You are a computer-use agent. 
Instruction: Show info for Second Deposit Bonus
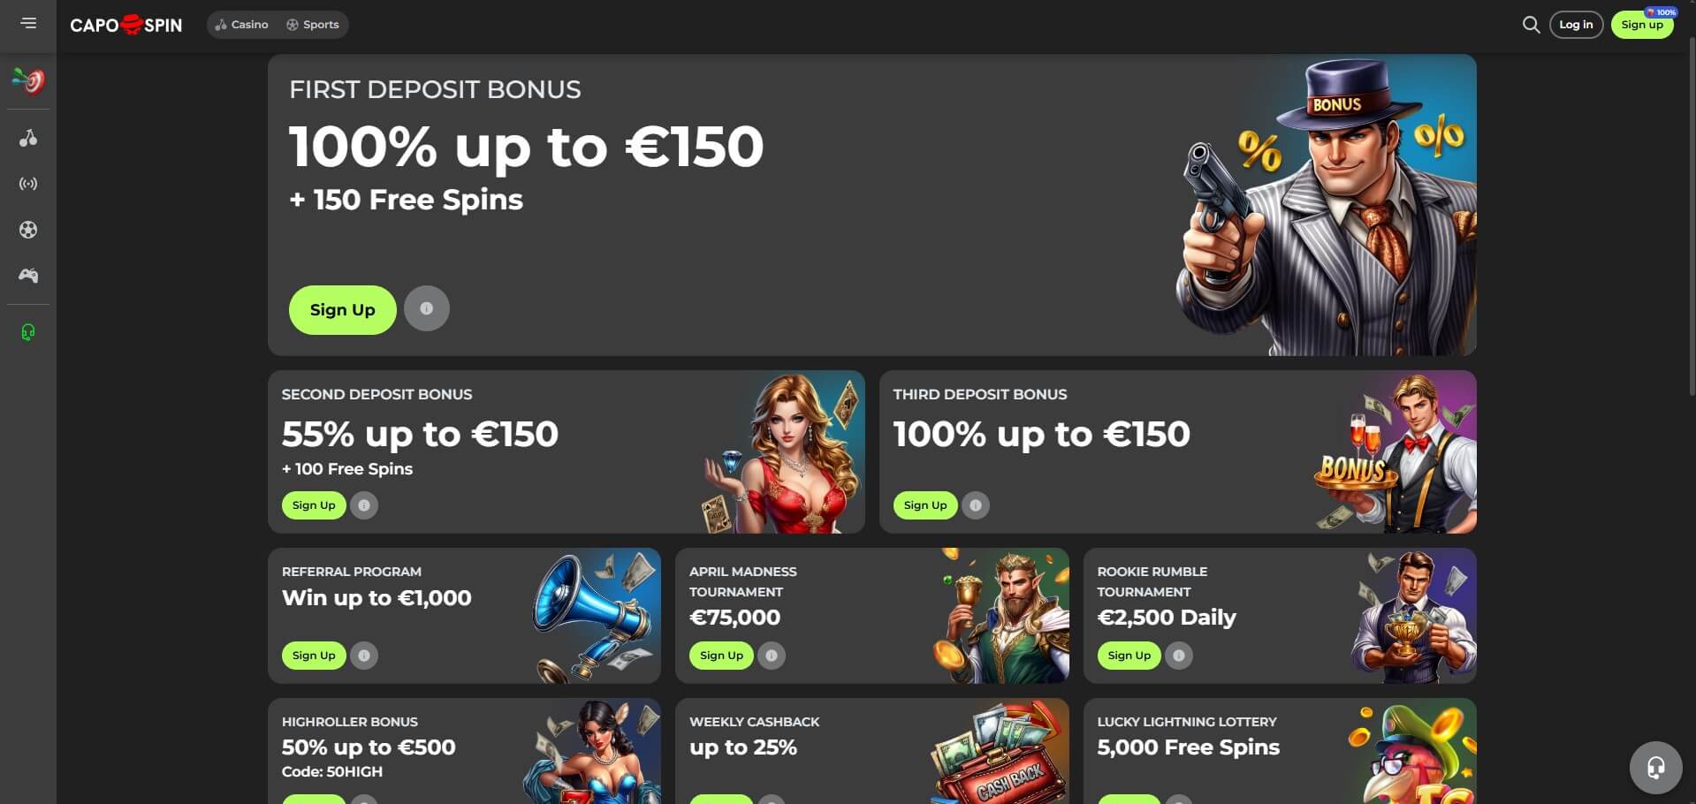(363, 505)
